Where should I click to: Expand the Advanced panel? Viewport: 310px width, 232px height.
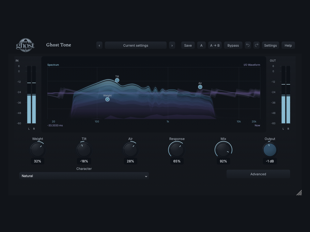click(258, 174)
